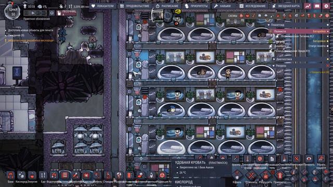333x187 pixels.
Task: Toggle the dot on Лофиническая Титания row
Action: click(x=328, y=36)
